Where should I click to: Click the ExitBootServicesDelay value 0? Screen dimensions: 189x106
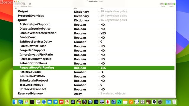[x=101, y=42]
